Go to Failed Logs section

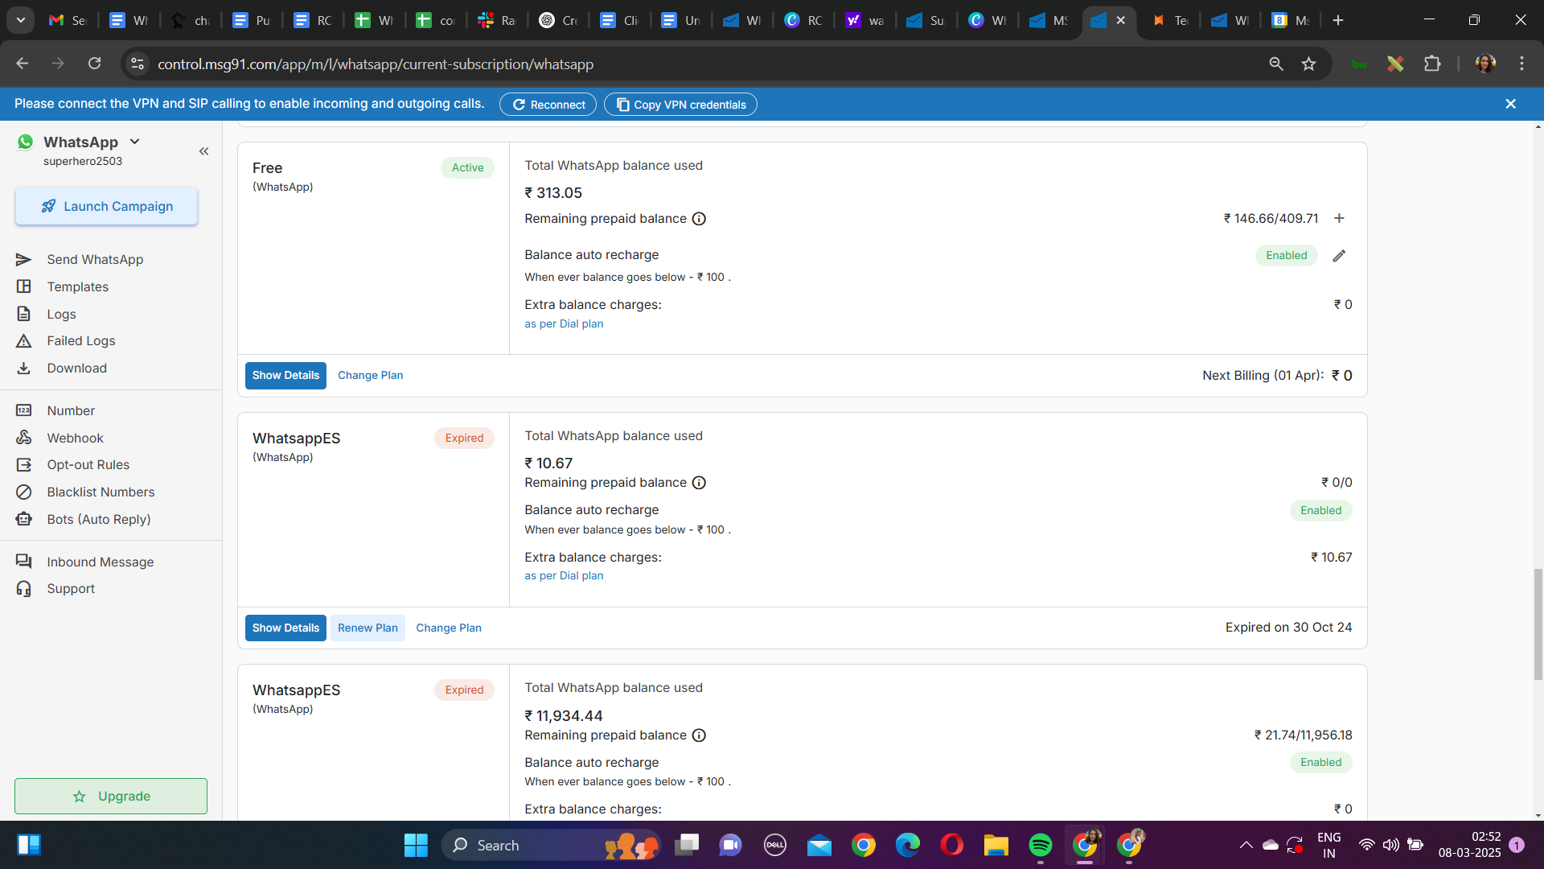click(80, 340)
